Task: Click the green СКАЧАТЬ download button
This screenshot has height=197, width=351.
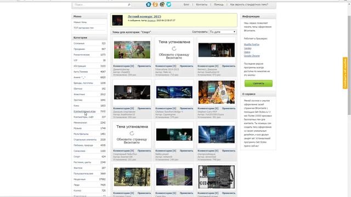Action: coord(258,83)
